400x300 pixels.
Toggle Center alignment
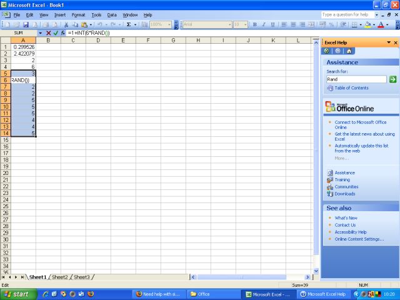tap(293, 24)
